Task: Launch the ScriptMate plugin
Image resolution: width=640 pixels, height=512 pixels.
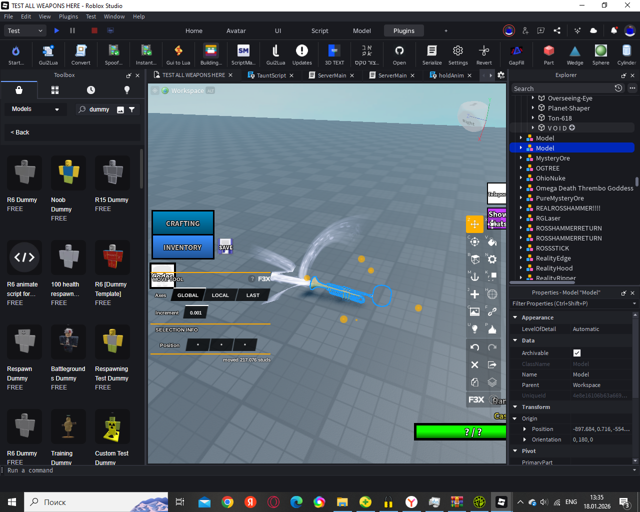Action: click(243, 54)
